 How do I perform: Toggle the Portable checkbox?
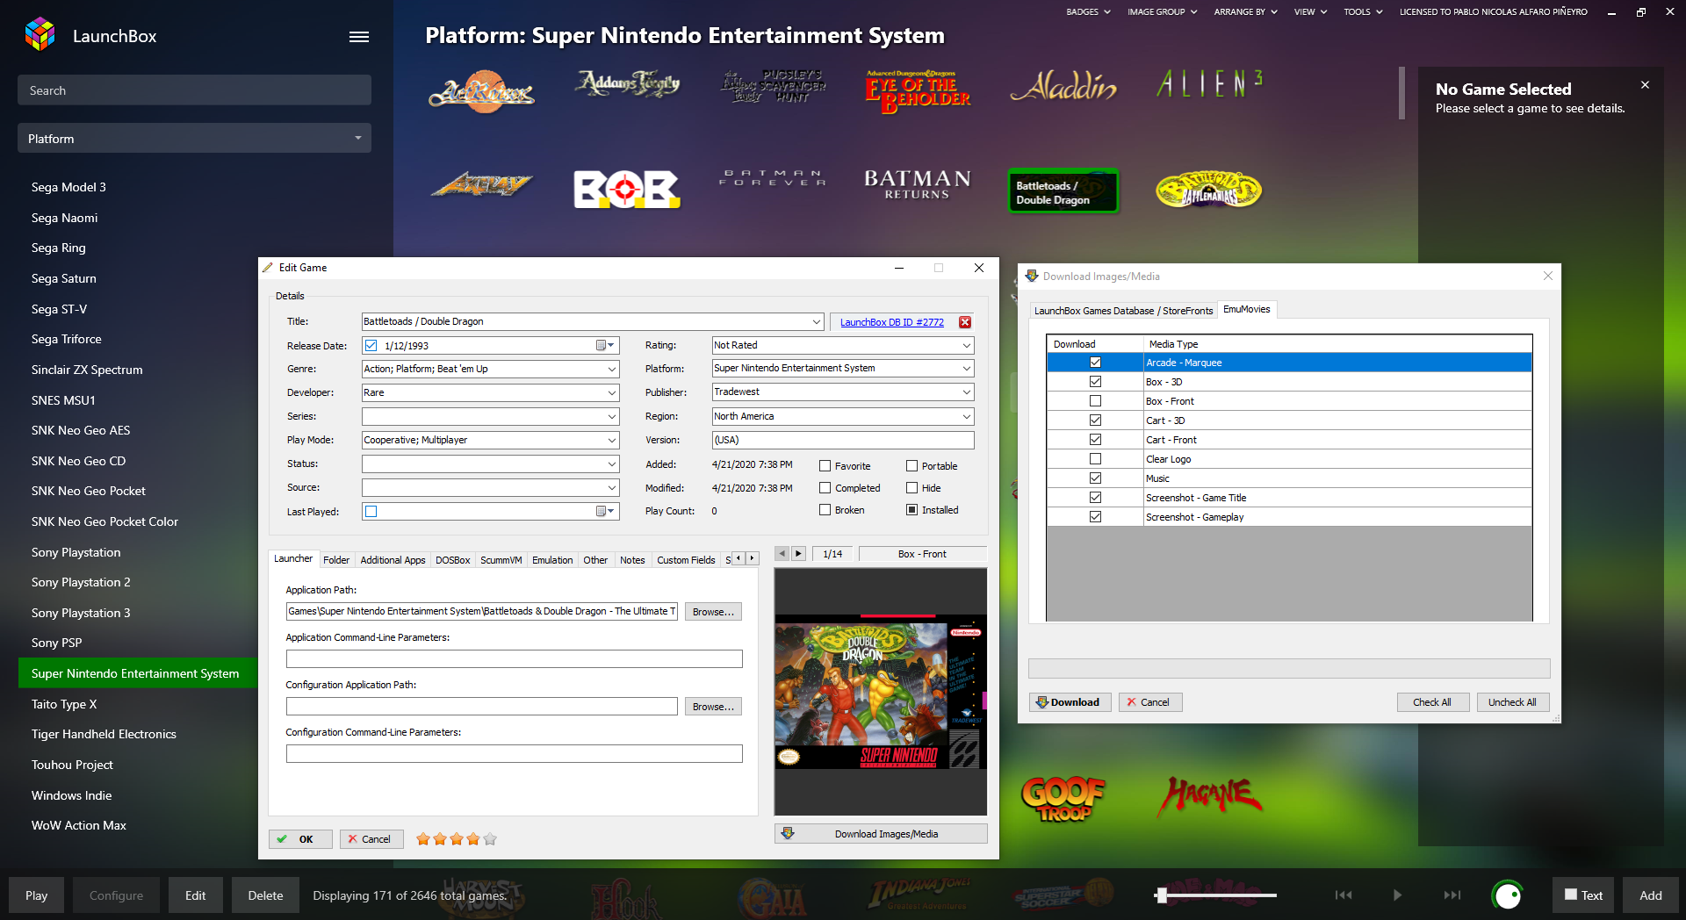[911, 466]
